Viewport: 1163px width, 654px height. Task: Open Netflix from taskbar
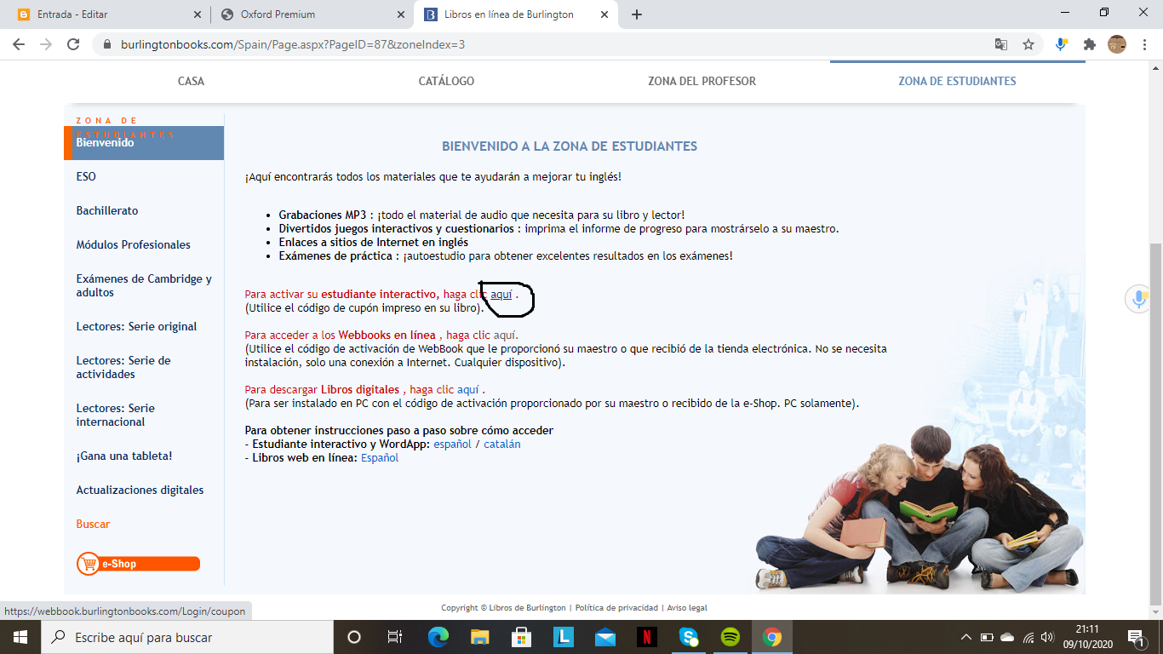point(647,637)
